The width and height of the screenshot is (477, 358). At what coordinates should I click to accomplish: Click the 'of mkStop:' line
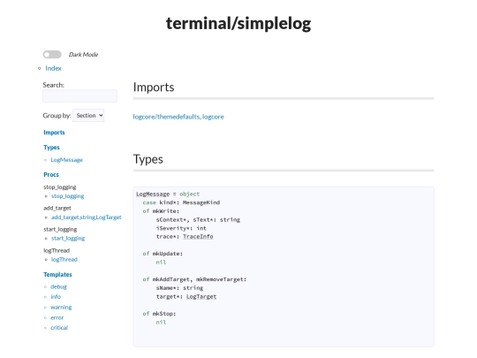(x=159, y=314)
